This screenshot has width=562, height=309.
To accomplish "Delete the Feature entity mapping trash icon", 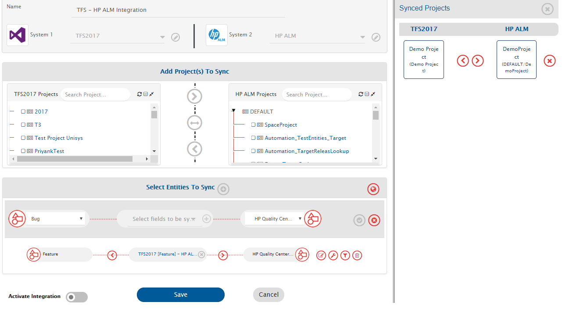I will click(357, 256).
